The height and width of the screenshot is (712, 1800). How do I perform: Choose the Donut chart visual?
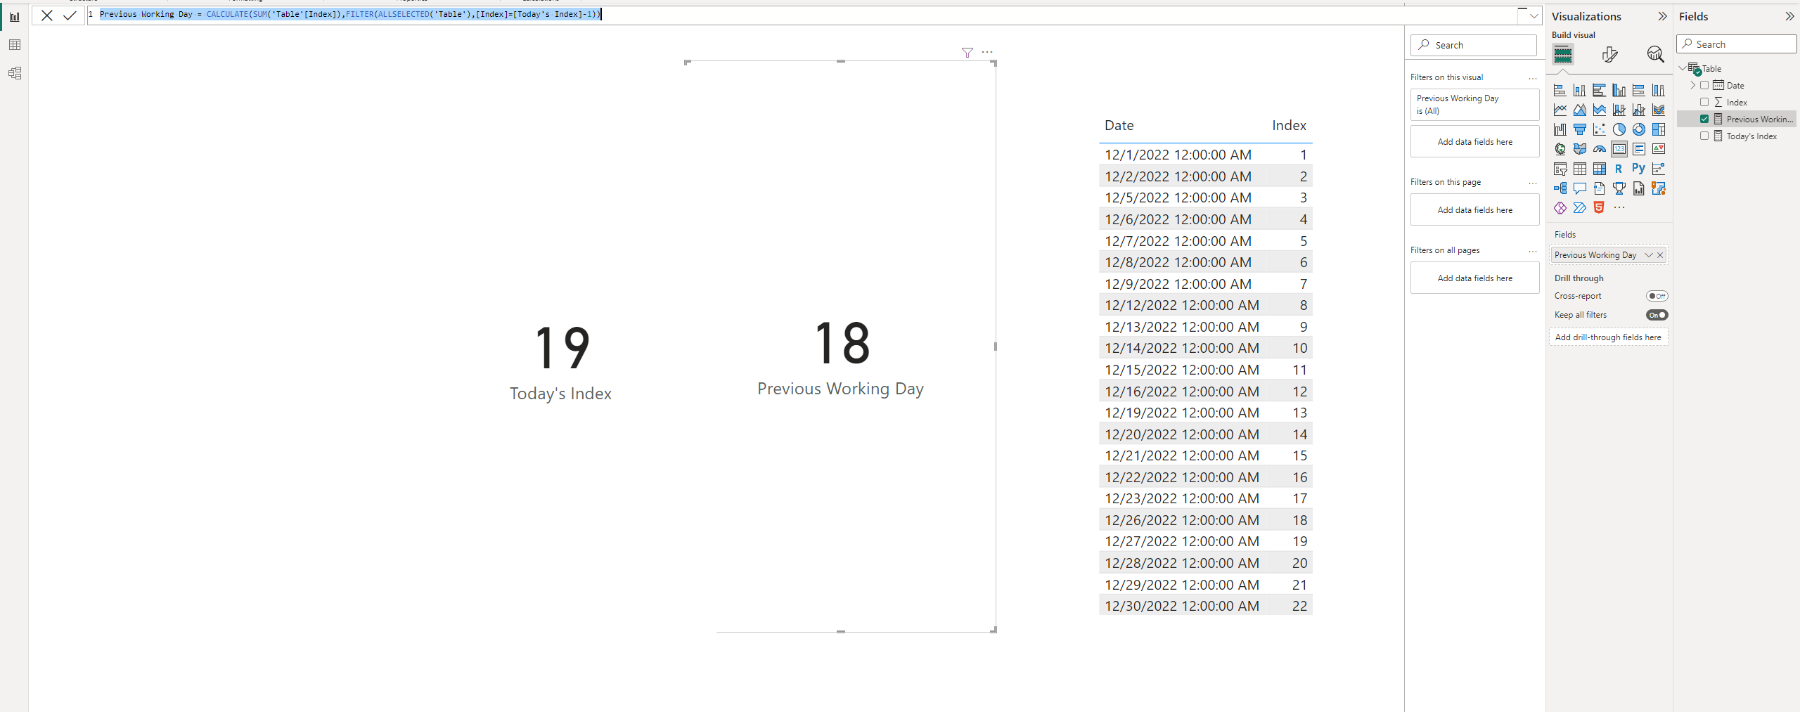[x=1639, y=129]
